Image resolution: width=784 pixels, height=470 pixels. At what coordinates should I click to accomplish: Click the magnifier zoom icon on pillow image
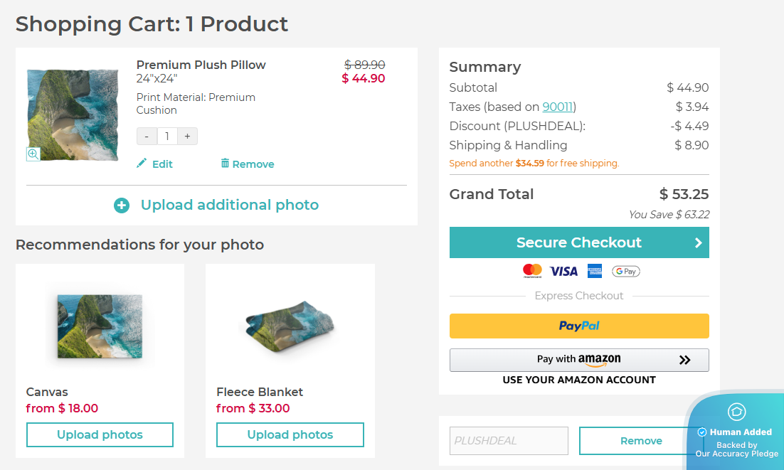(x=33, y=154)
